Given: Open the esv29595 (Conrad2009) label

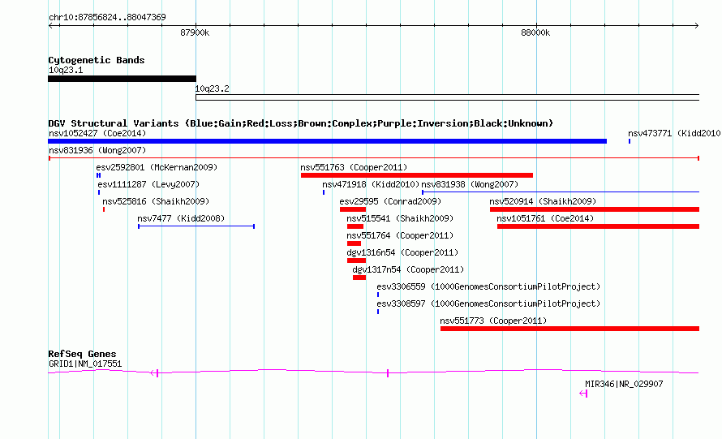Looking at the screenshot, I should point(390,201).
